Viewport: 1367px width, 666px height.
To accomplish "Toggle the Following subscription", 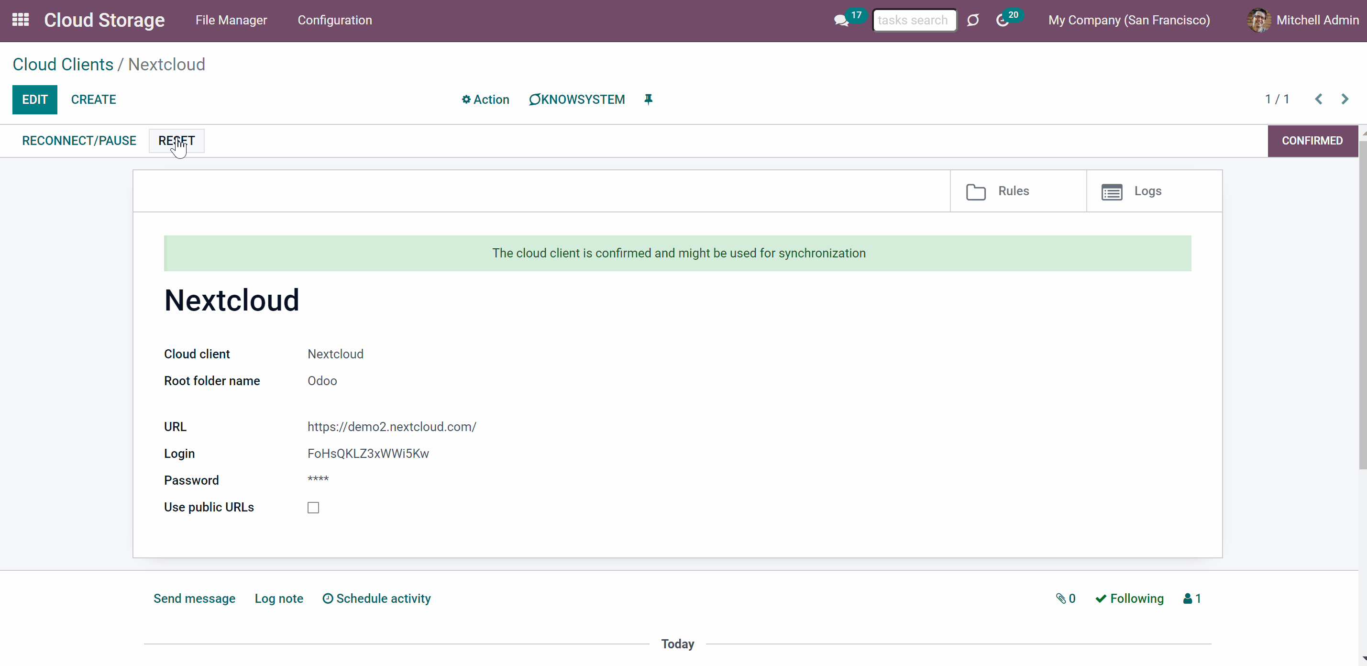I will coord(1129,599).
